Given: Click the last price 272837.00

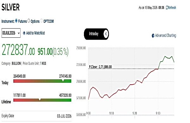Looking at the screenshot, I should [18, 50].
